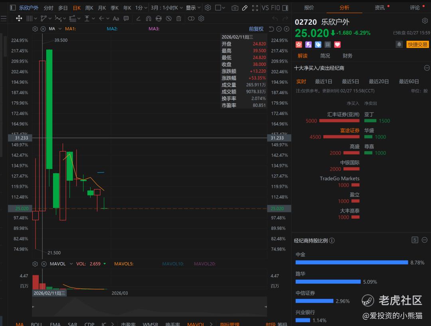
Task: Click the red heart favorite icon
Action: click(x=337, y=45)
